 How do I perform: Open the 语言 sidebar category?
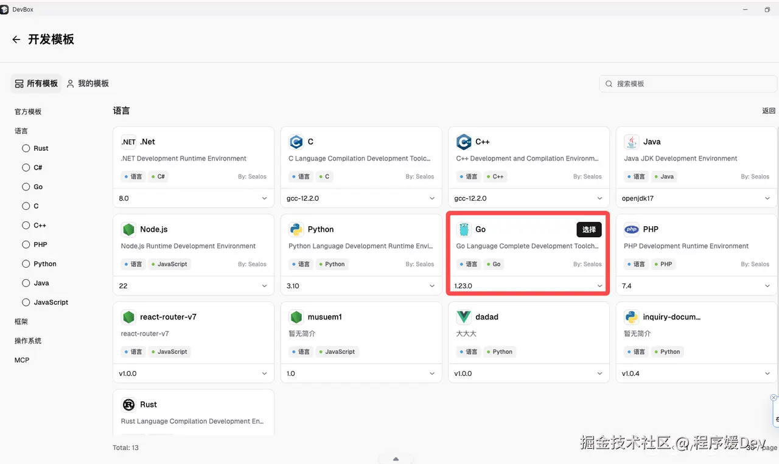(21, 131)
